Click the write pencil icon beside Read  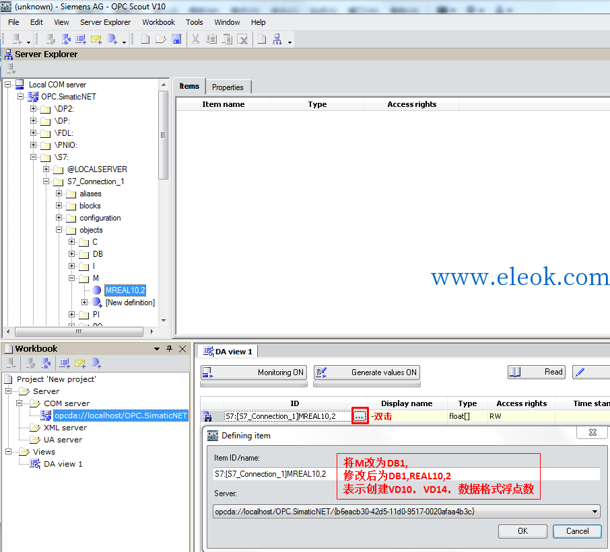[580, 372]
